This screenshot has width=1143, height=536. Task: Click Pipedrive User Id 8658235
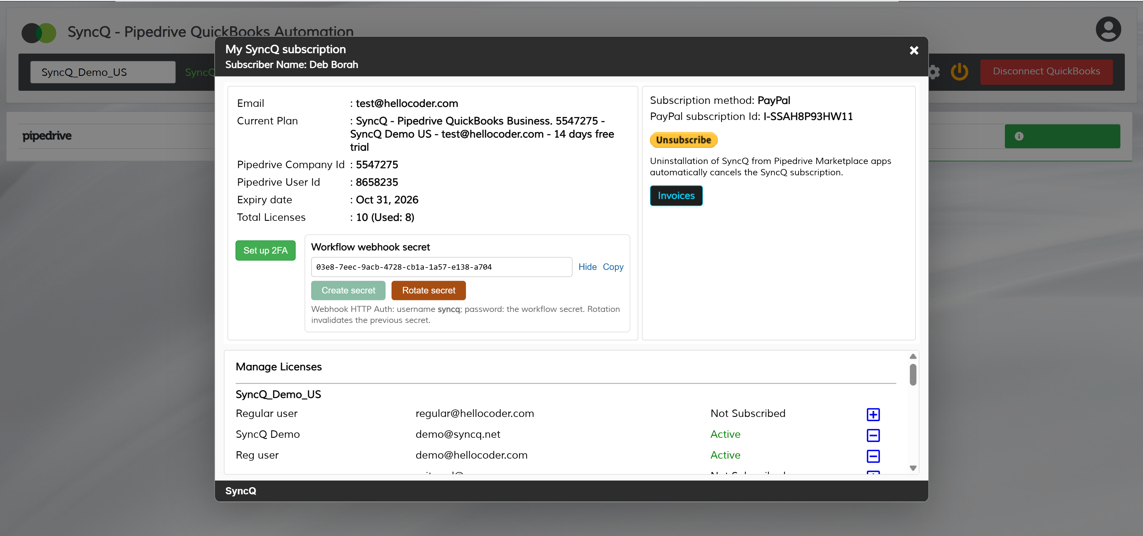377,182
